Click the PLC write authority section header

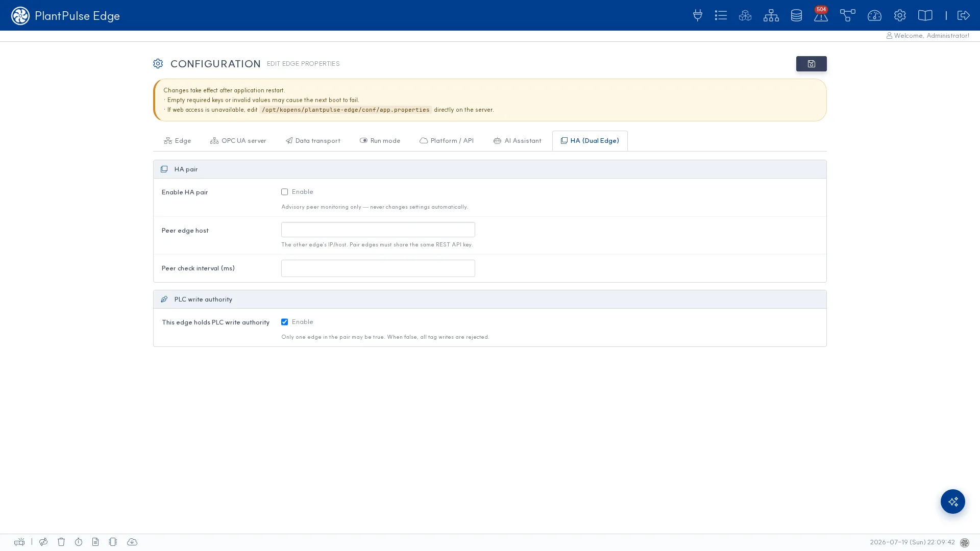[490, 299]
